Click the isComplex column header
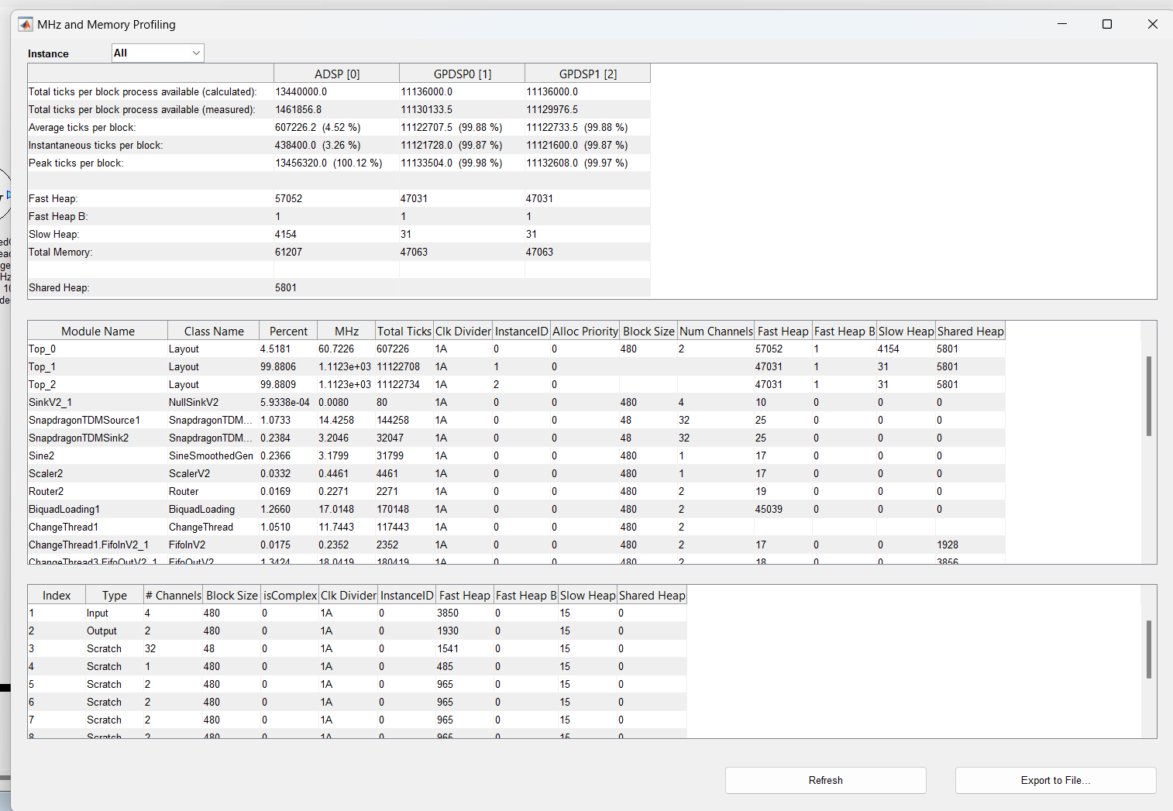The width and height of the screenshot is (1173, 811). coord(290,595)
